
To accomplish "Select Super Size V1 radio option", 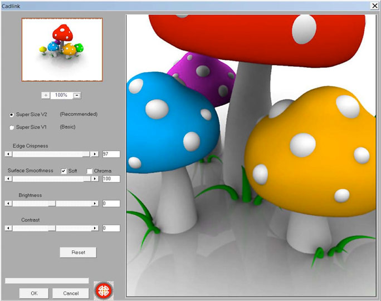I will [12, 127].
